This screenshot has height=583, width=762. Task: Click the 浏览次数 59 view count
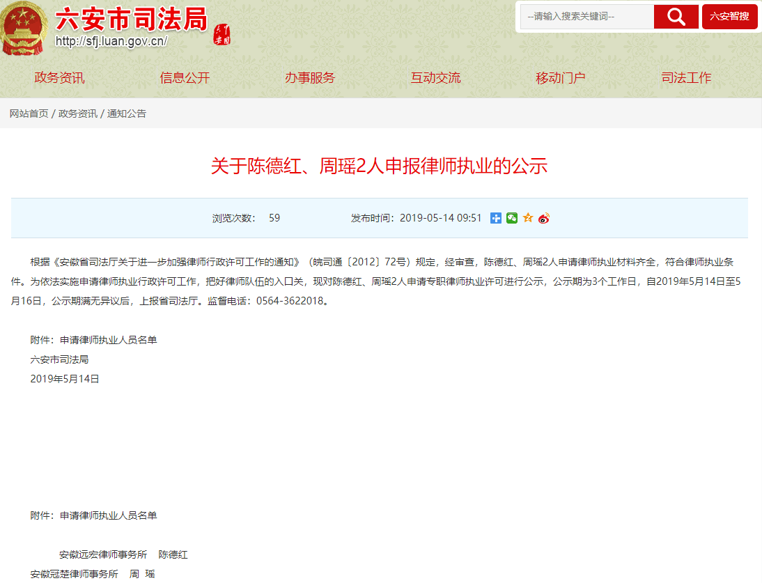(246, 218)
